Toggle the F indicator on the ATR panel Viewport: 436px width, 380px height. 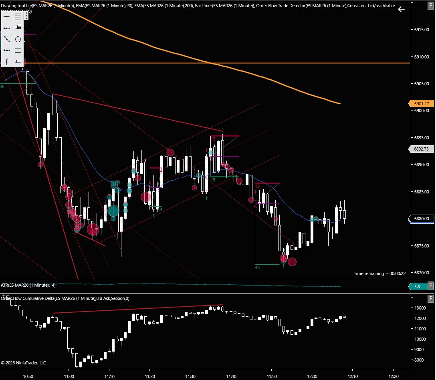point(430,286)
